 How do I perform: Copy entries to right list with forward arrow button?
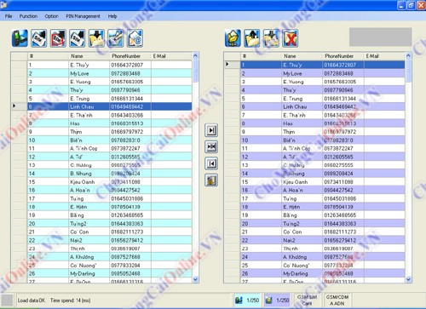211,130
